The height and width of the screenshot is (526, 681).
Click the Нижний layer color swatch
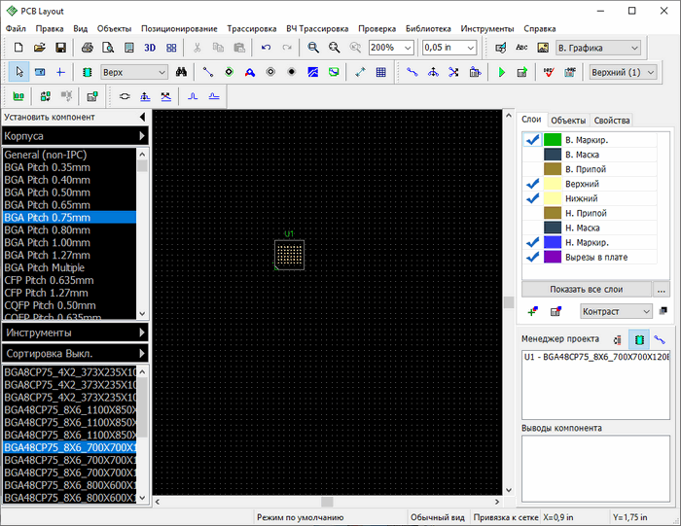(x=554, y=198)
